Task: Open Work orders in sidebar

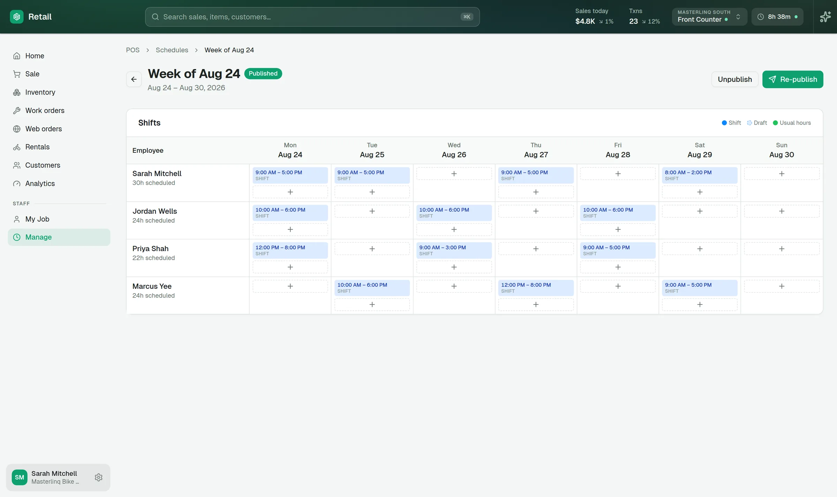Action: tap(59, 111)
